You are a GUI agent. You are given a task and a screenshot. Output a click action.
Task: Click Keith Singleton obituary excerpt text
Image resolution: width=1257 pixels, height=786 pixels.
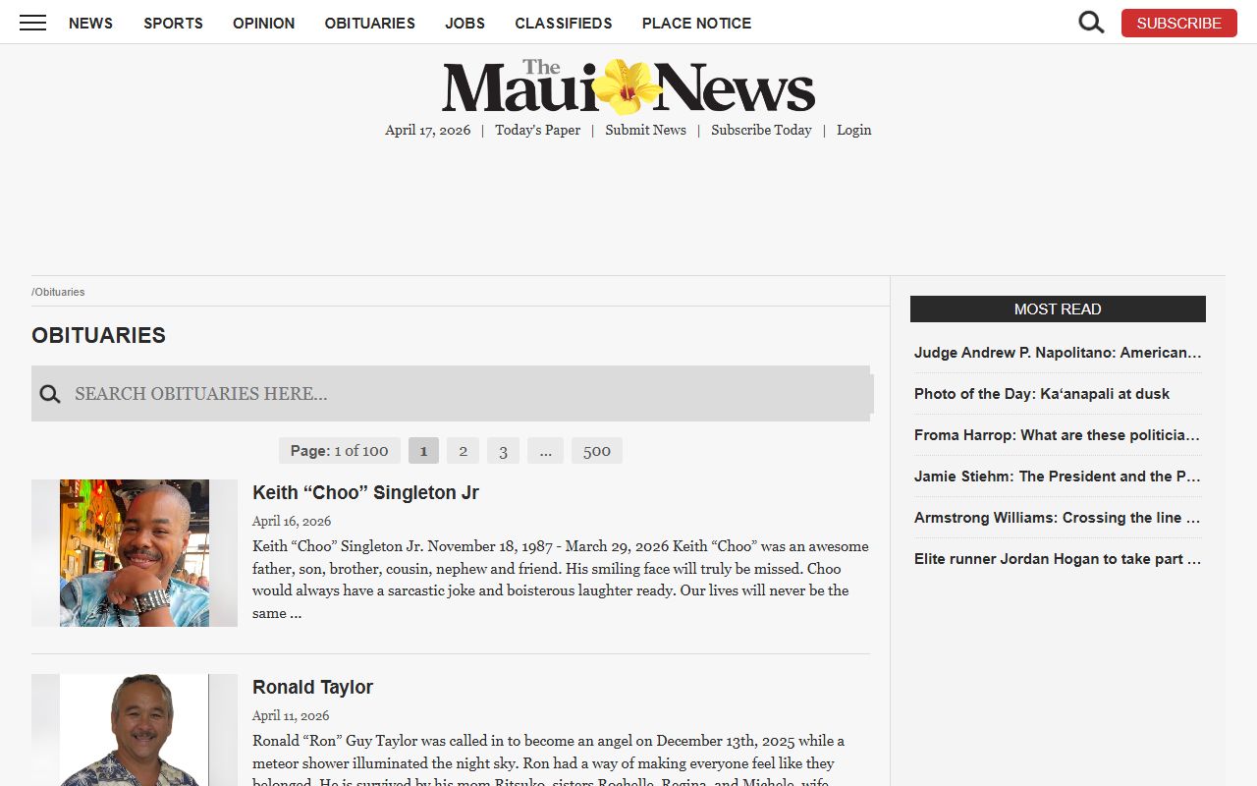(x=561, y=580)
